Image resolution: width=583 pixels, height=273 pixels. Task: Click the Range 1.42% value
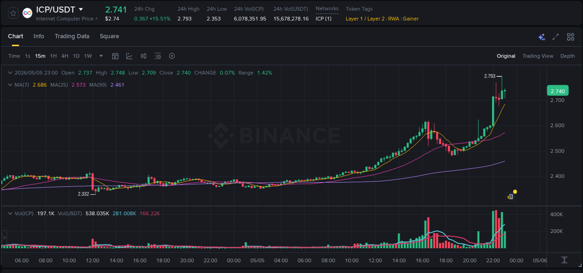pyautogui.click(x=264, y=73)
